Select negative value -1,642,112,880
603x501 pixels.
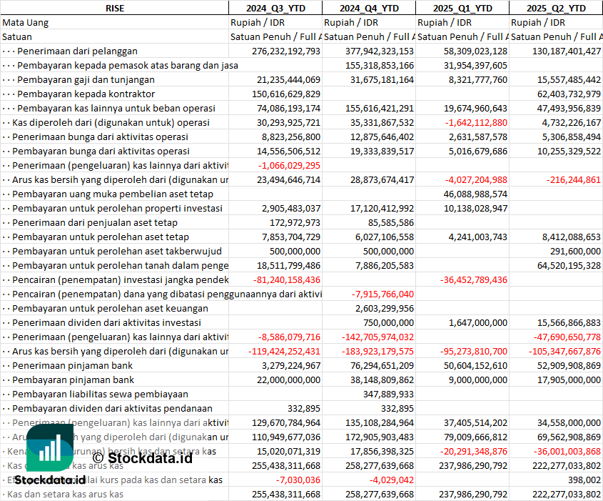(476, 122)
